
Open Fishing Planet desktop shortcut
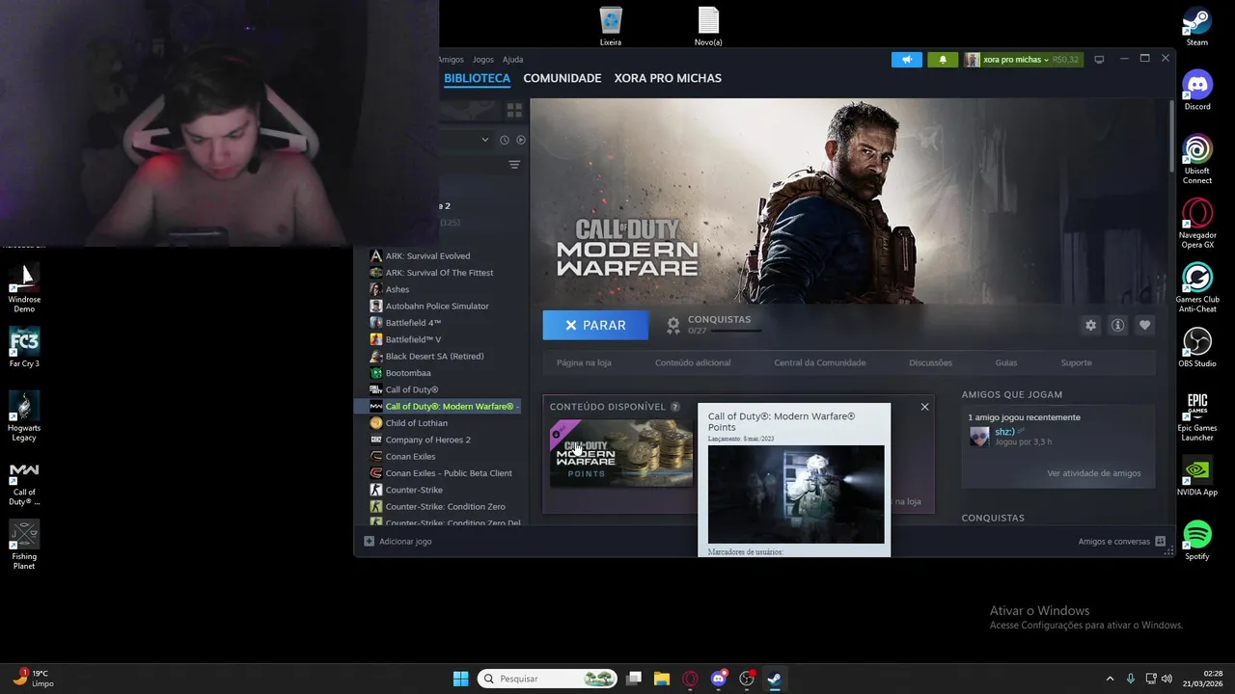(x=24, y=546)
